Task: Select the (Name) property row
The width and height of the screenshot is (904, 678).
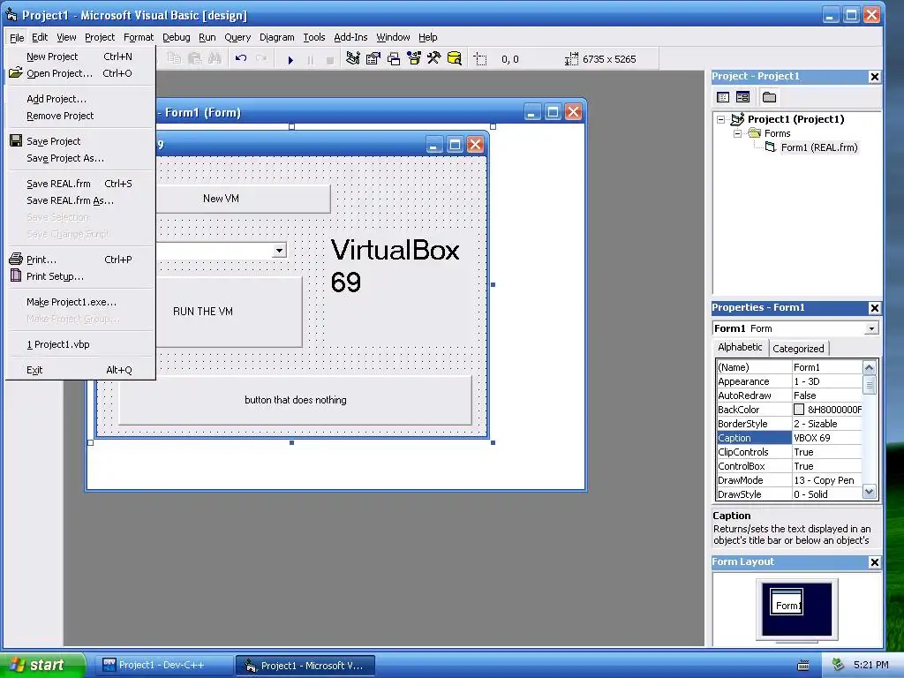Action: [789, 367]
